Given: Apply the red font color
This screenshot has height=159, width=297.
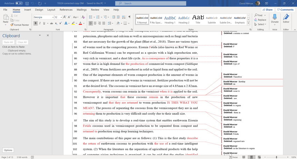Looking at the screenshot, I should click(80, 23).
